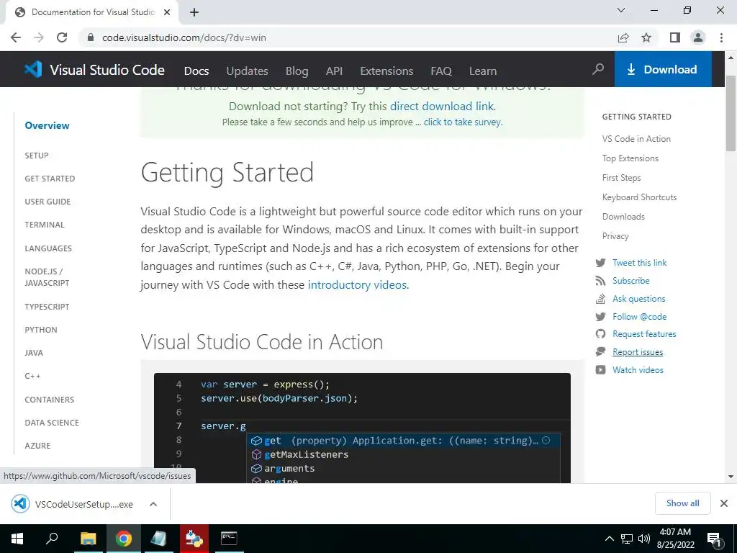The image size is (737, 553).
Task: Expand the USER GUIDE sidebar section
Action: click(48, 202)
